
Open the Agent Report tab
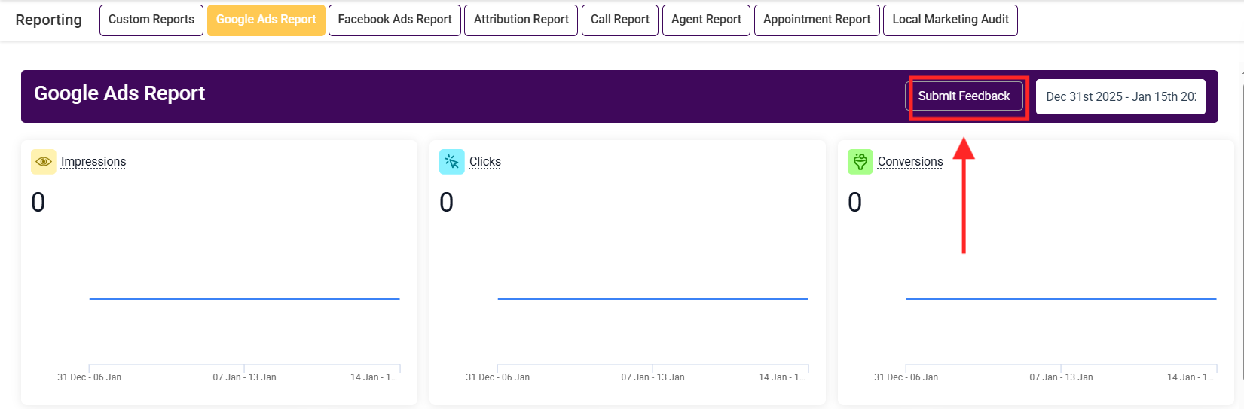(706, 20)
